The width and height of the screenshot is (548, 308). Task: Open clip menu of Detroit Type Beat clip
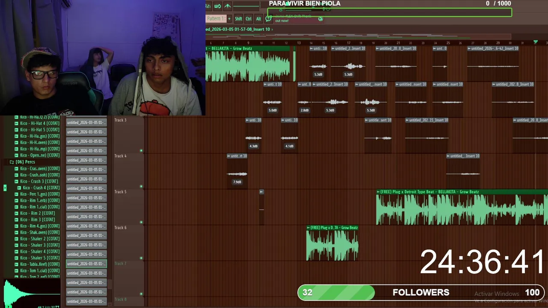point(378,192)
